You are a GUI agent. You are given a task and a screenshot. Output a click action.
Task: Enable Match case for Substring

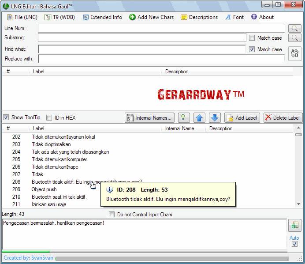[252, 38]
